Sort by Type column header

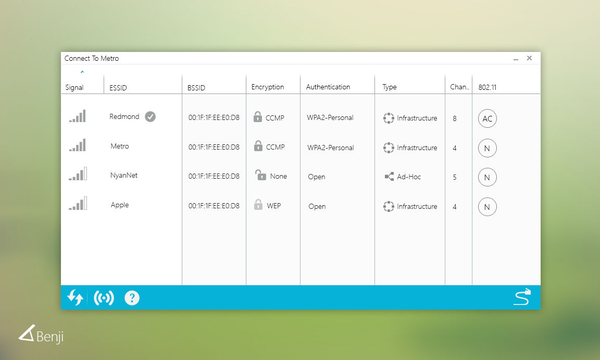click(390, 87)
